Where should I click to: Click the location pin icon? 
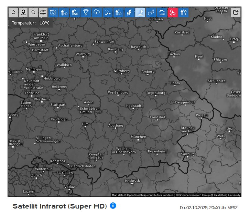point(23,12)
